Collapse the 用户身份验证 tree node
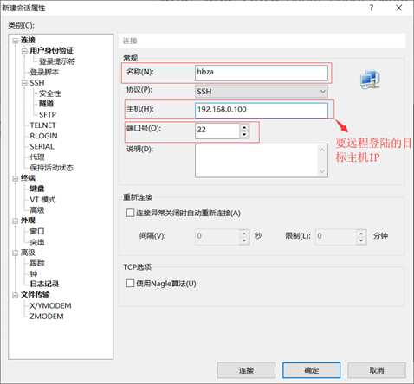 [24, 51]
